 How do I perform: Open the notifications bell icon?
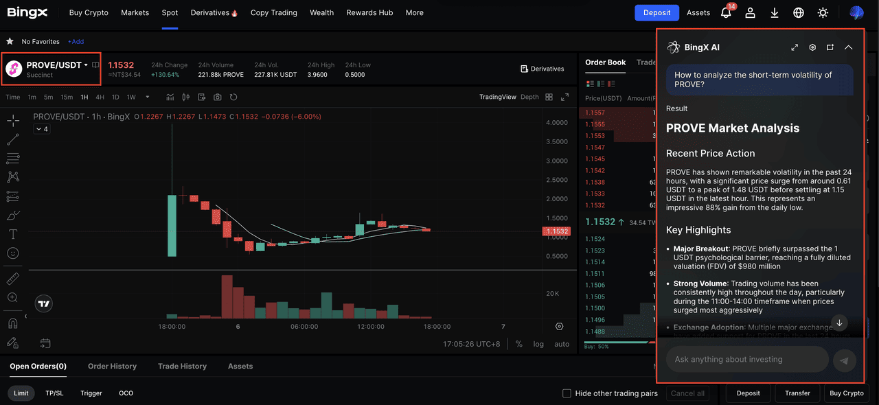pos(726,13)
